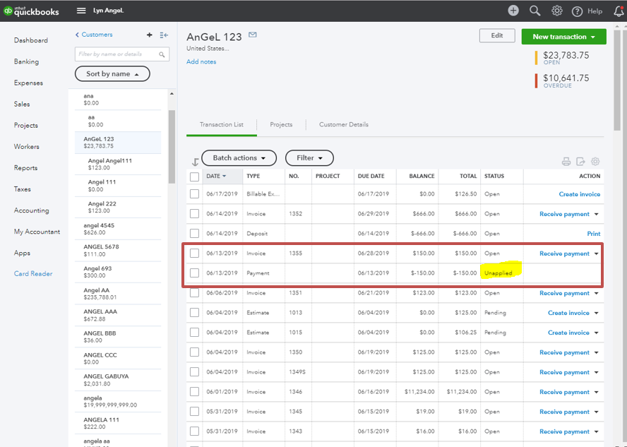Create invoice for Billable Expense row
Image resolution: width=627 pixels, height=447 pixels.
(580, 194)
